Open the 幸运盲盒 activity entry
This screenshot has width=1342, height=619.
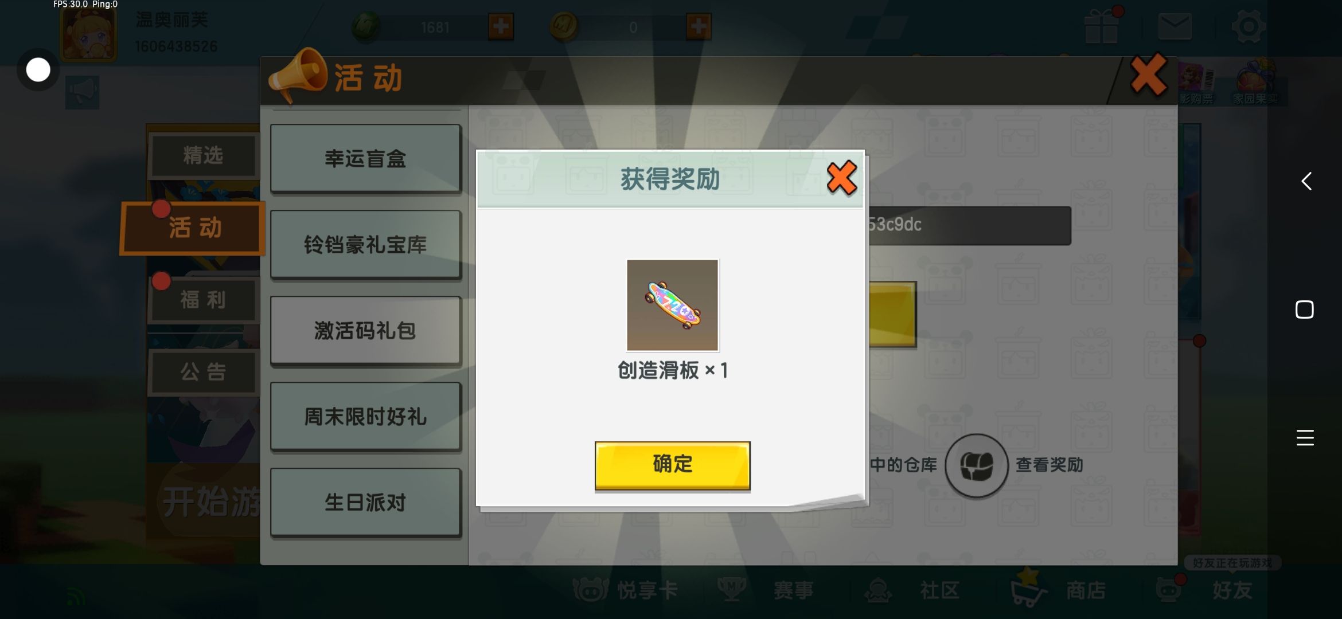(365, 158)
